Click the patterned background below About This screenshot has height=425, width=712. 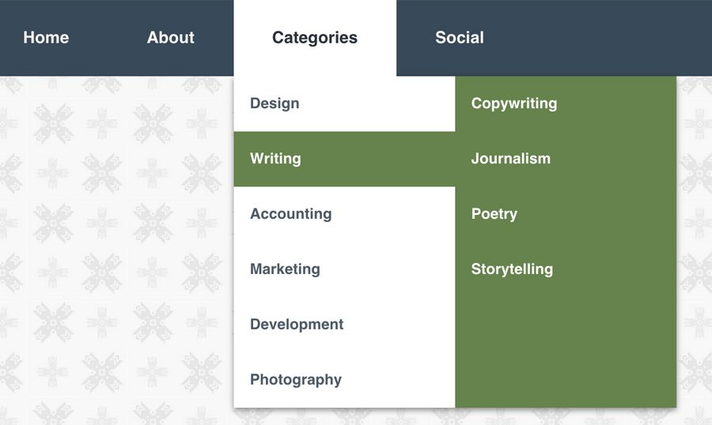[170, 237]
